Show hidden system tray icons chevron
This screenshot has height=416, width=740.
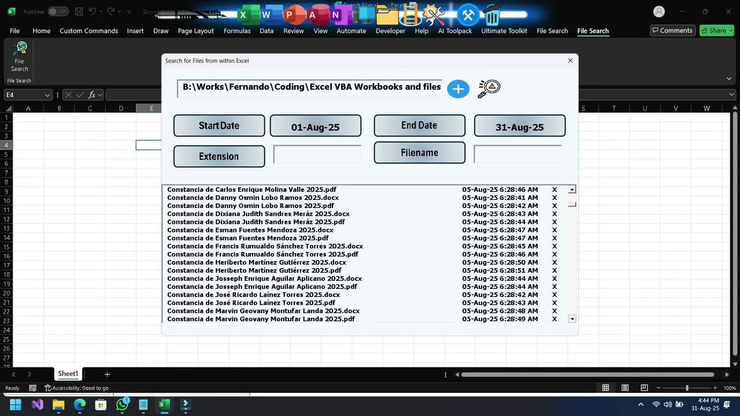point(641,404)
